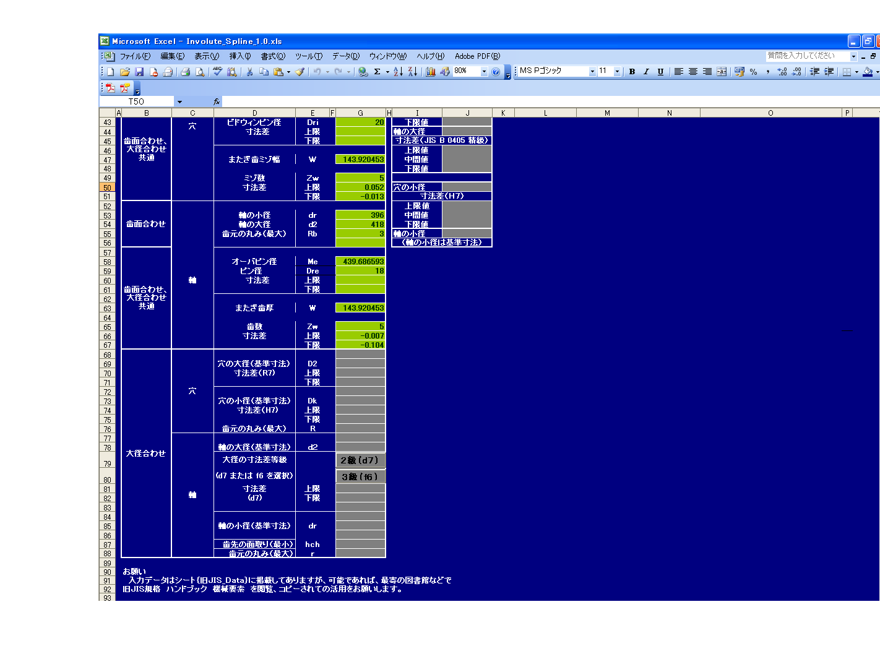Open the Undo history dropdown arrow
The width and height of the screenshot is (880, 646).
(327, 72)
